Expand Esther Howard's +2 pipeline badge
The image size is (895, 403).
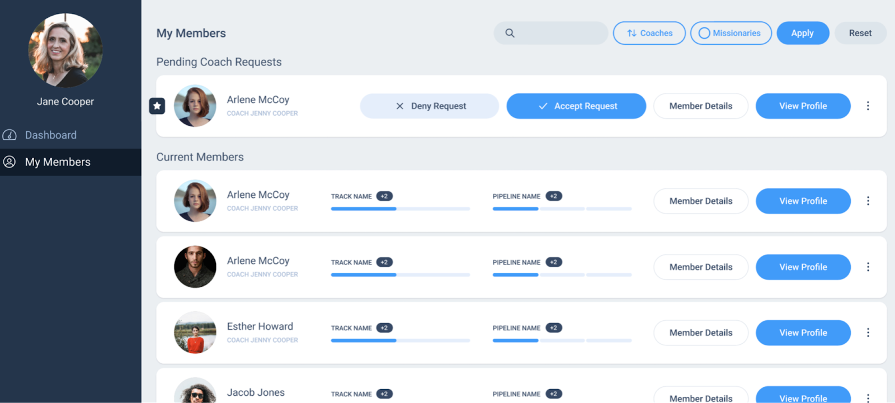click(554, 328)
